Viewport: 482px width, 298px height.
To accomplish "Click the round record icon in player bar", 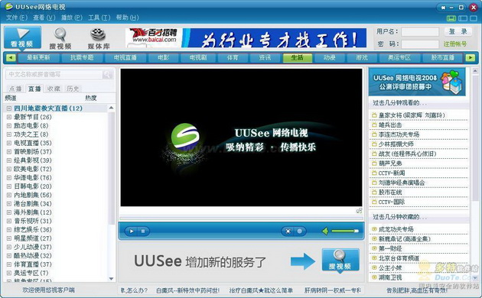I will [299, 231].
